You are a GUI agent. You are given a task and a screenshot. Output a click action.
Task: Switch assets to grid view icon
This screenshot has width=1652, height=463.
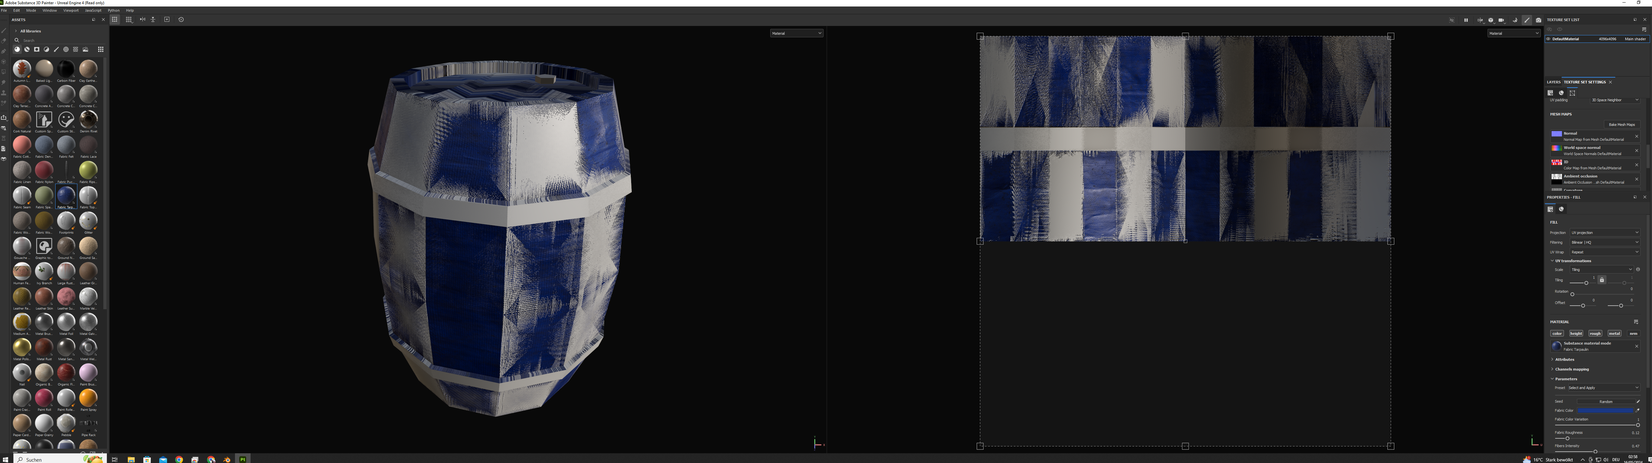coord(101,49)
